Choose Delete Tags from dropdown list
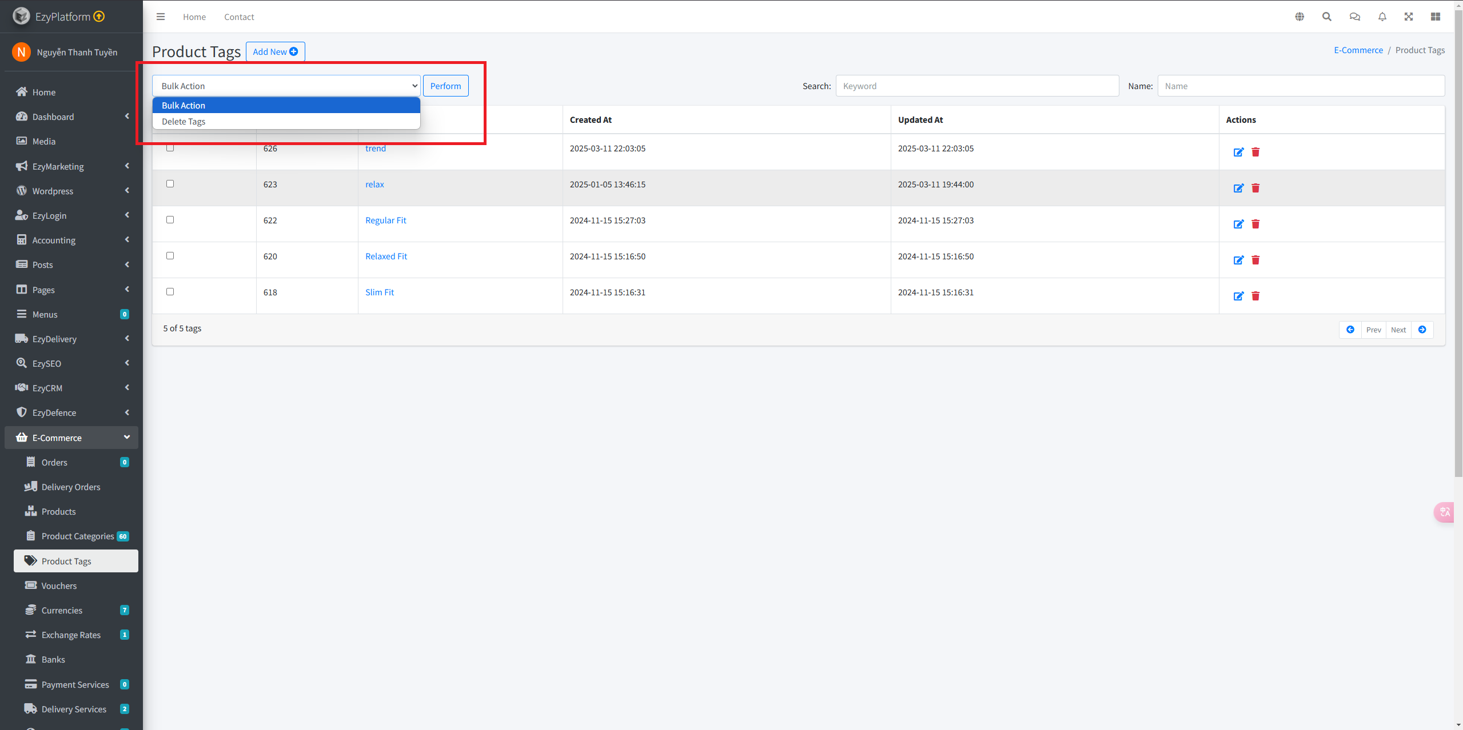Viewport: 1463px width, 730px height. (286, 121)
